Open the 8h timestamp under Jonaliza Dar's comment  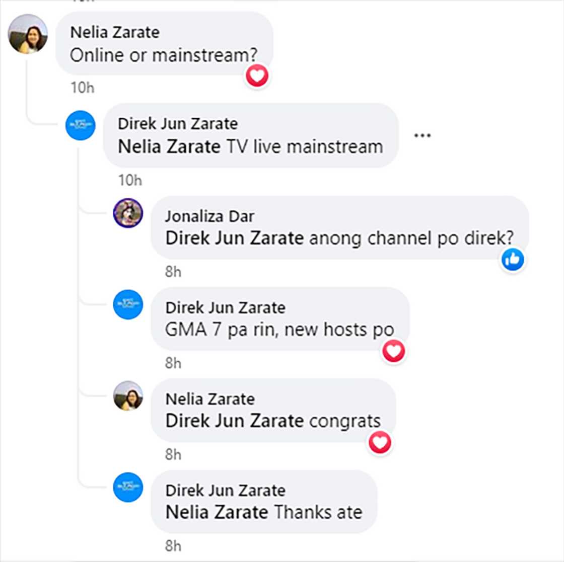click(x=173, y=272)
